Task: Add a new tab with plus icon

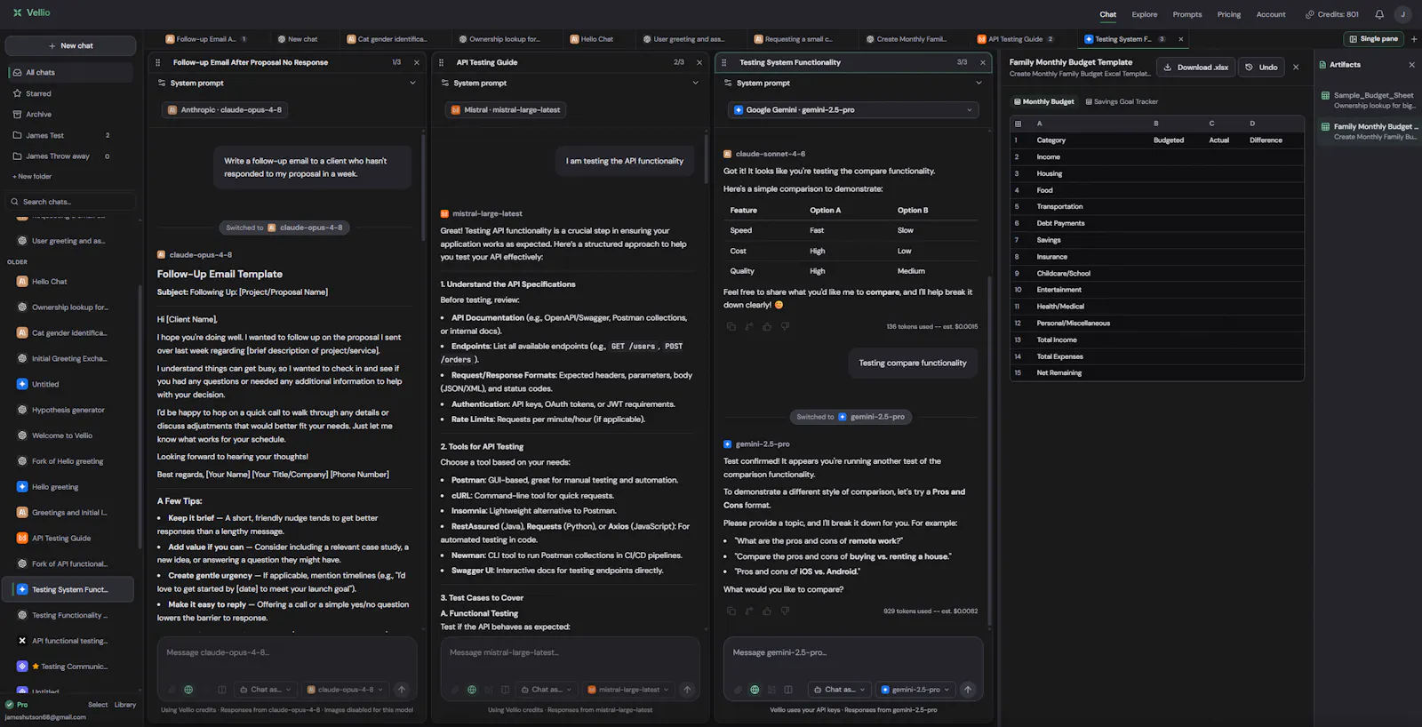Action: (1414, 39)
